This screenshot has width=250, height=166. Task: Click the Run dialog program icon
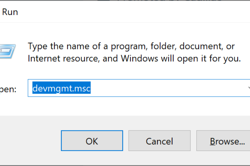click(x=7, y=51)
